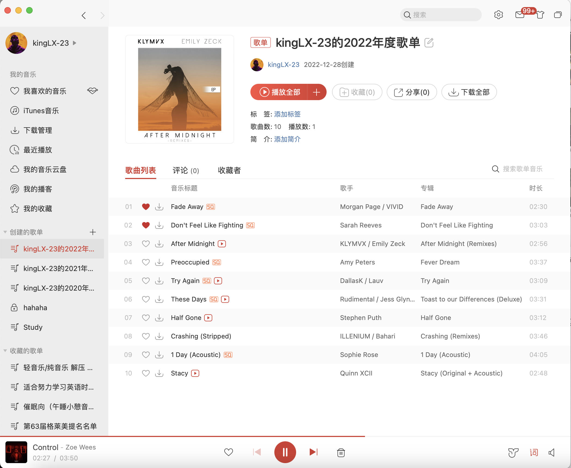
Task: Delete the current track with trash icon
Action: pos(341,452)
